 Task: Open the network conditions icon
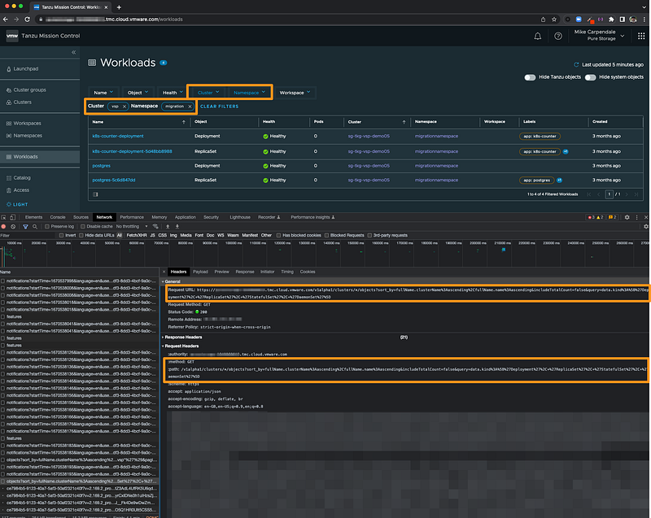click(155, 226)
